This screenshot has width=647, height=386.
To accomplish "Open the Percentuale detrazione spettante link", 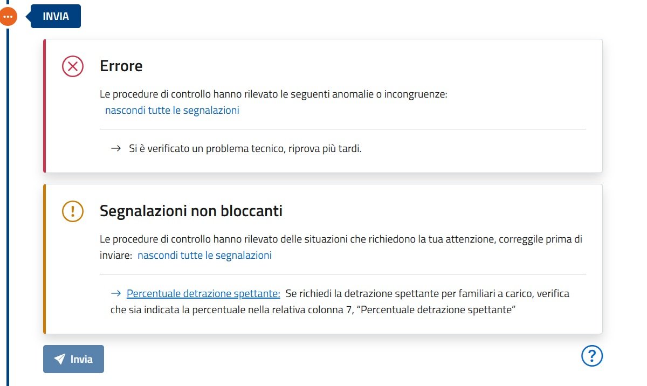I will tap(203, 294).
